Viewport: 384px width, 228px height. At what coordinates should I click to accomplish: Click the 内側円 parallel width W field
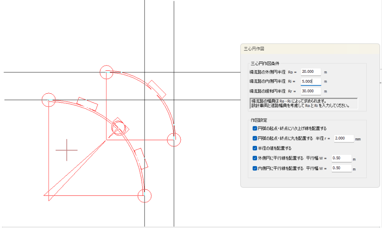tap(341, 168)
